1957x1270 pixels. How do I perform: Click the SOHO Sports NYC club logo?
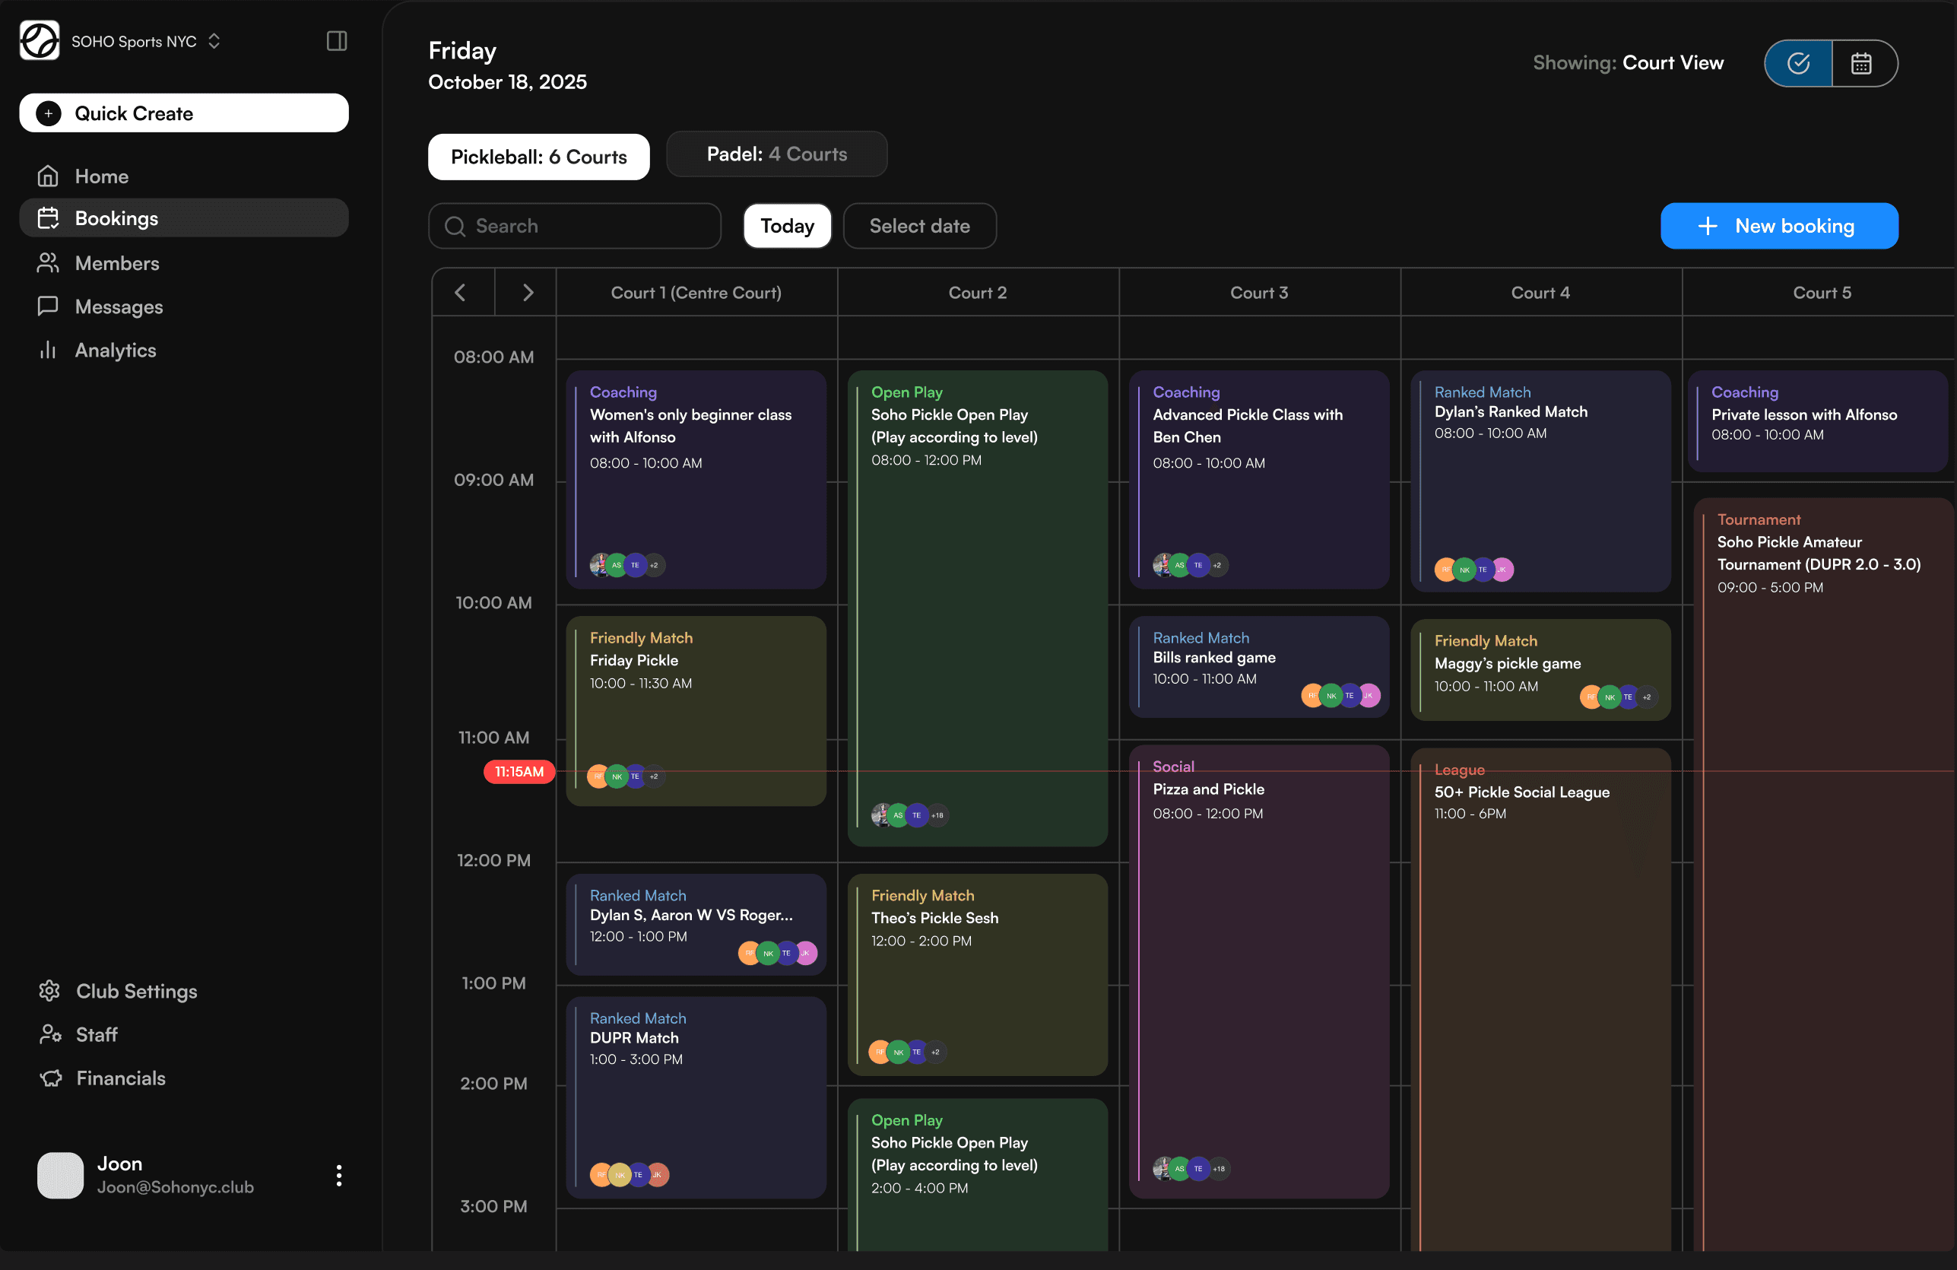[38, 40]
